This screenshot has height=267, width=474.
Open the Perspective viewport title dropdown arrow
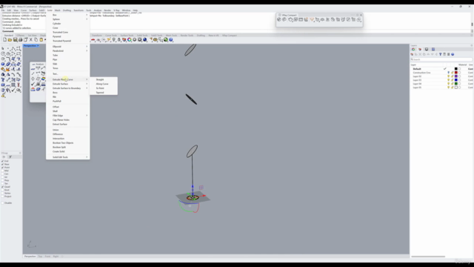pos(38,46)
